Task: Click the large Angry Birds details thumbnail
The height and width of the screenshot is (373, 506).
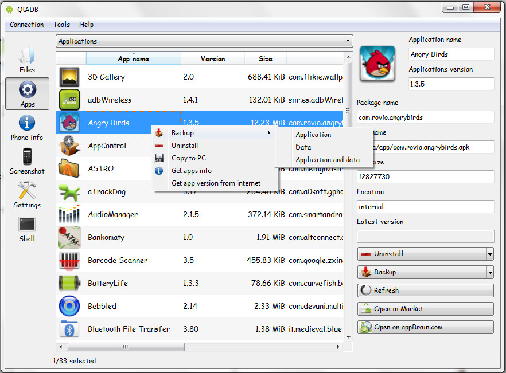Action: (377, 63)
